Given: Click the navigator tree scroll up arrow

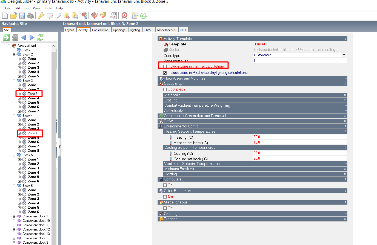Looking at the screenshot, I should pos(53,46).
